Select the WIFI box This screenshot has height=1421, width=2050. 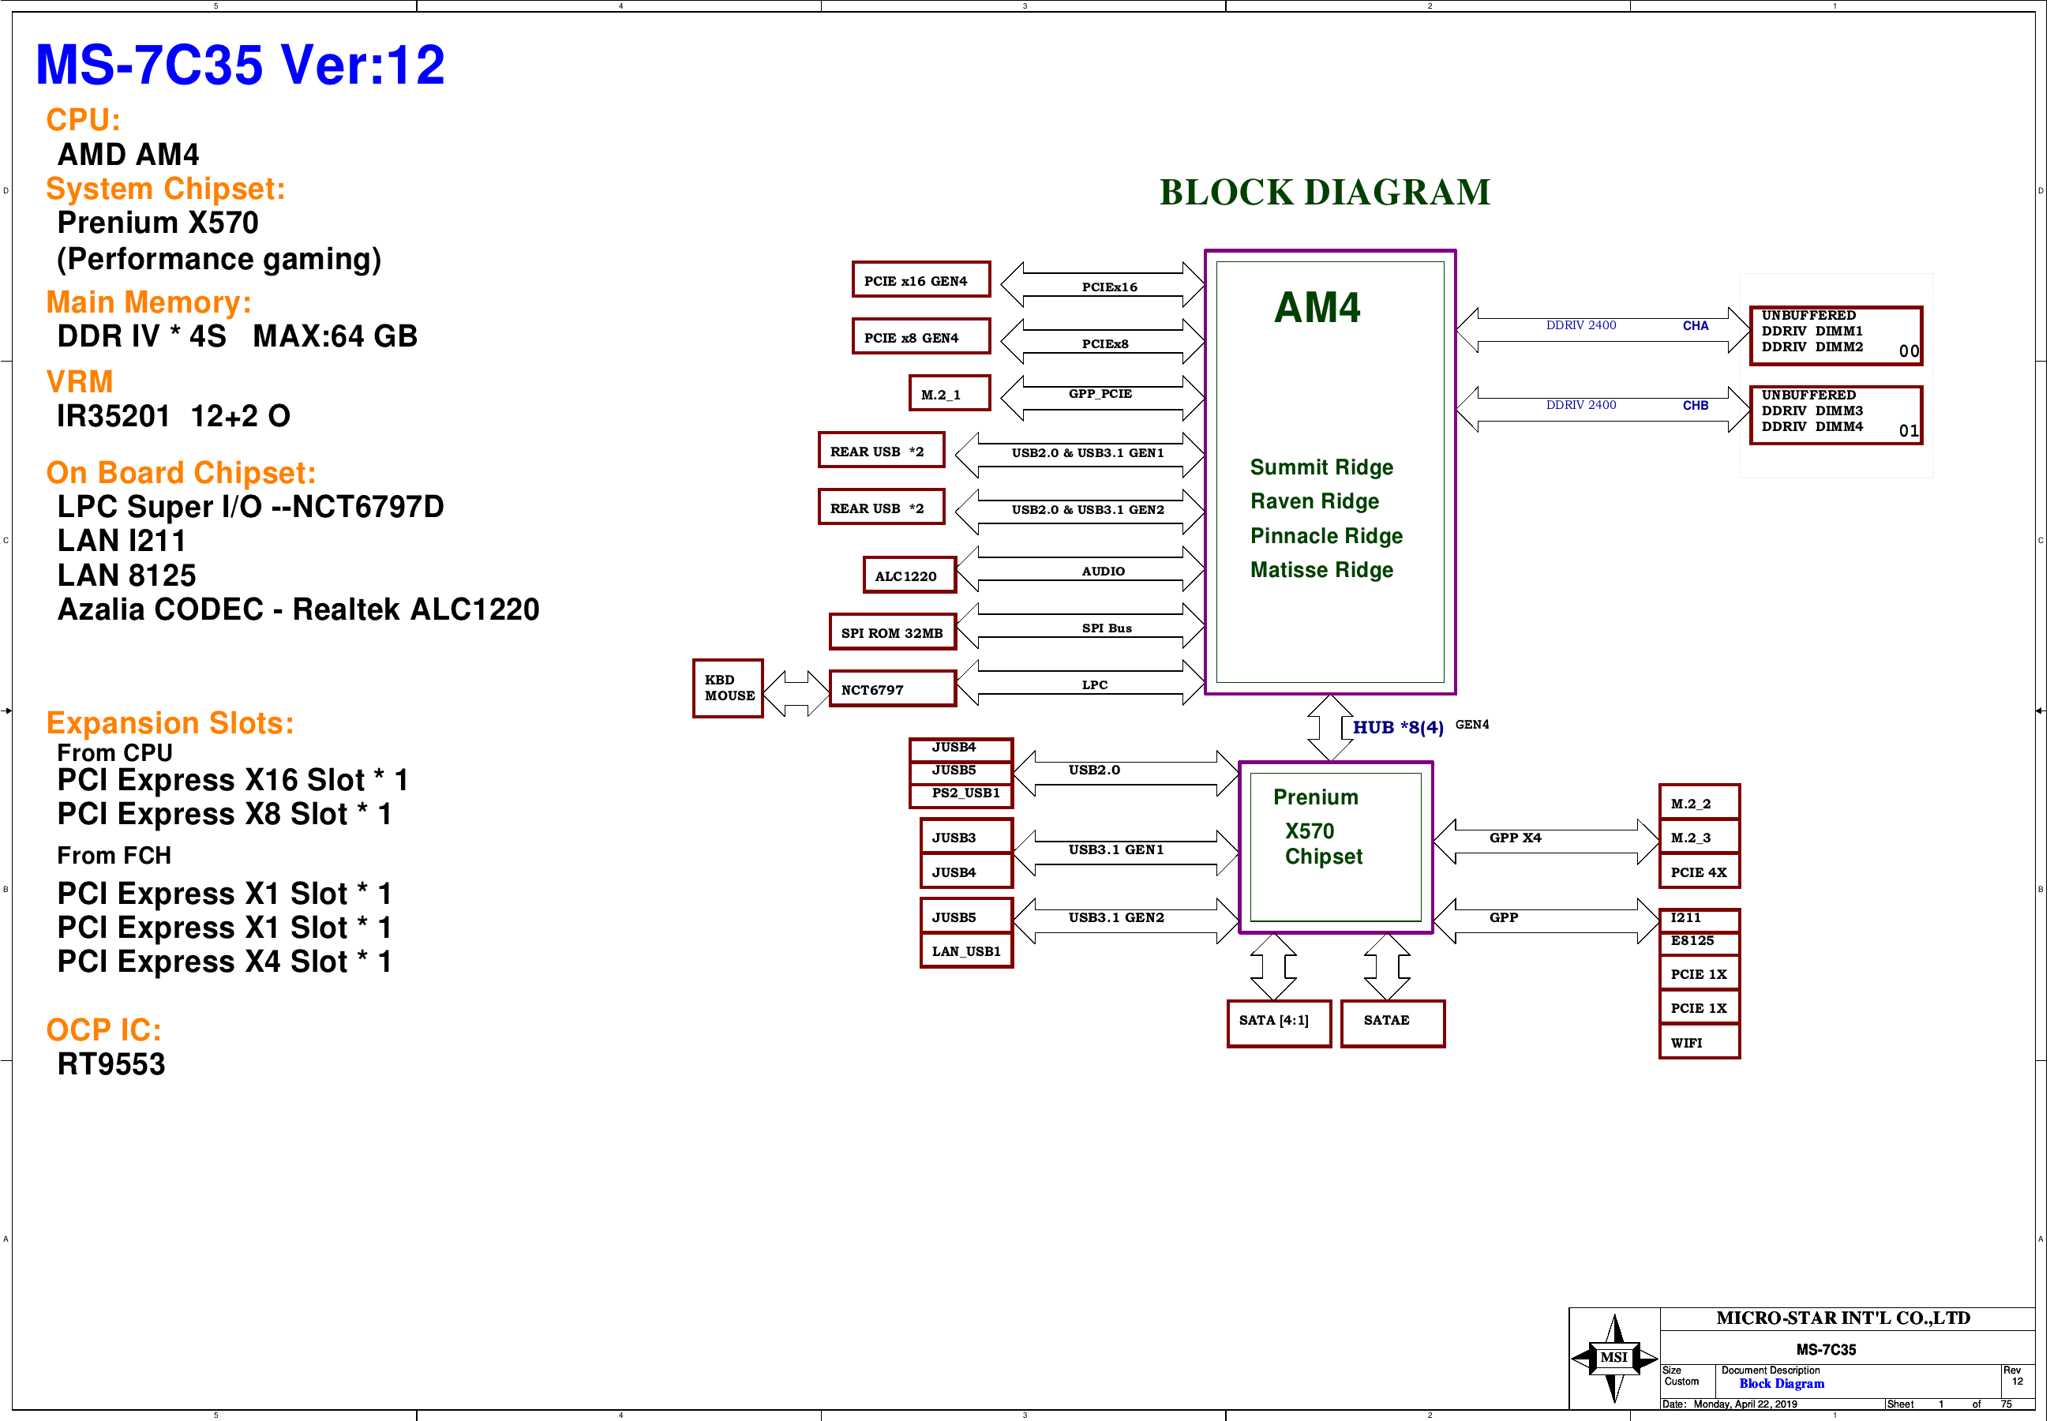[1699, 1042]
